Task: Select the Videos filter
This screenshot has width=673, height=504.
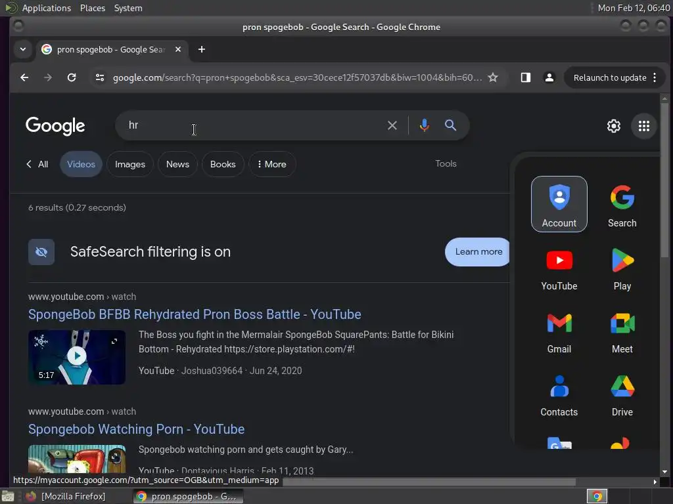Action: [x=81, y=164]
